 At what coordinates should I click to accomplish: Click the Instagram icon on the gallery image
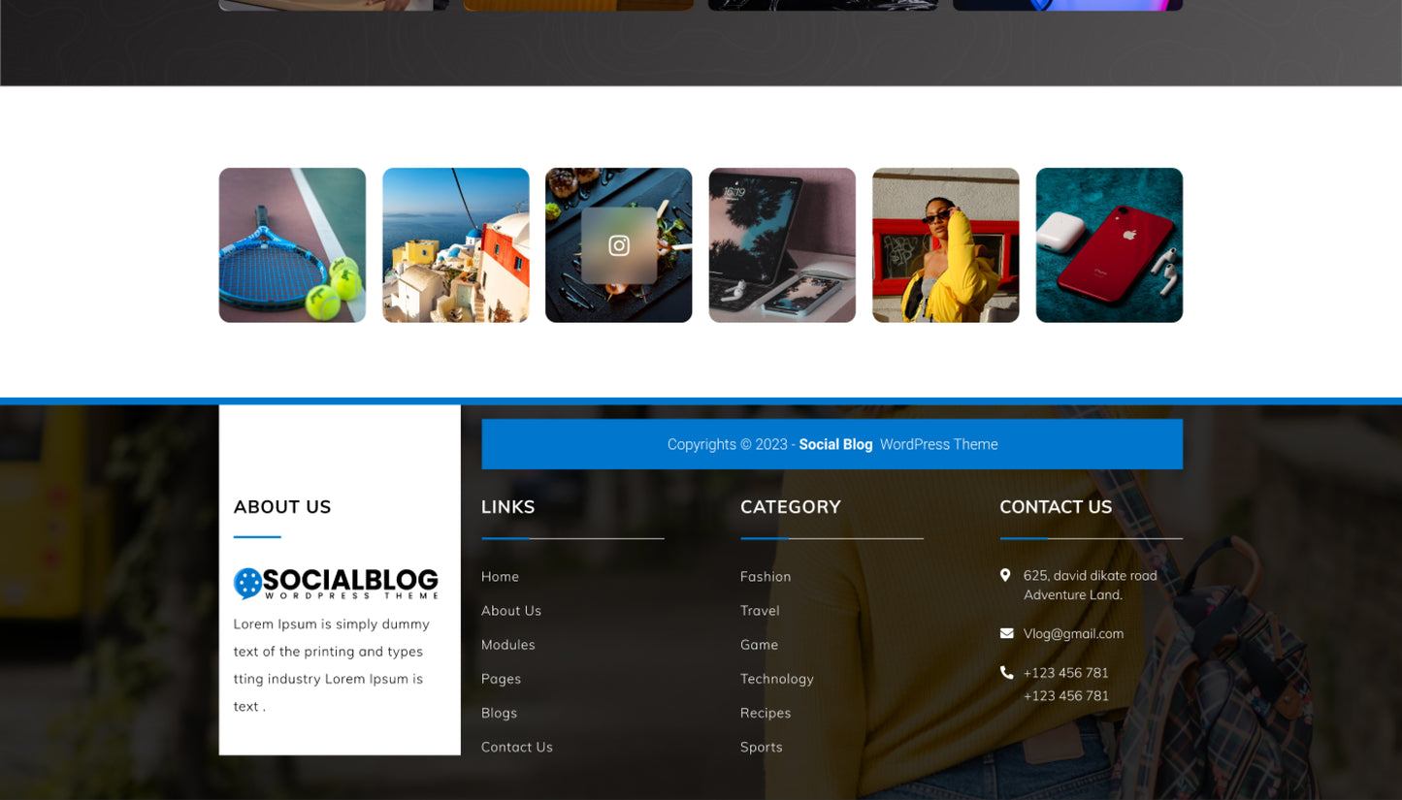coord(618,244)
